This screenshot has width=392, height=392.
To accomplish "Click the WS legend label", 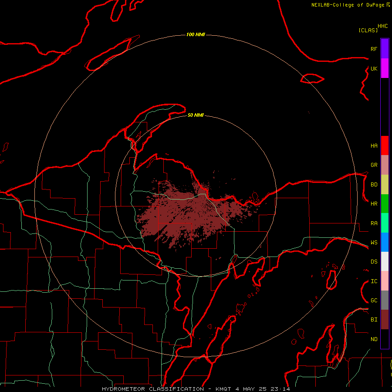I will [374, 243].
